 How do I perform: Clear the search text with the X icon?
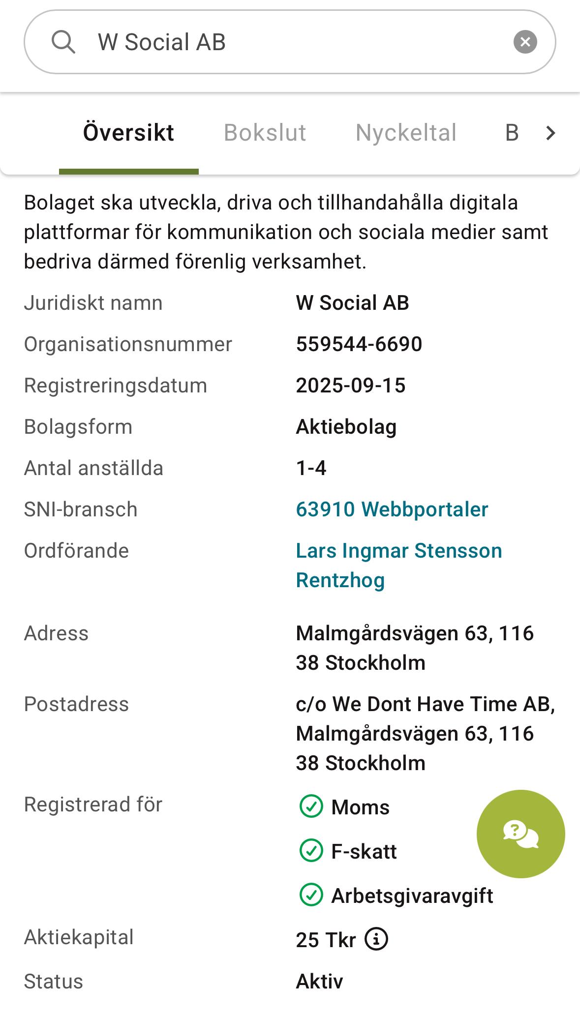(x=525, y=42)
